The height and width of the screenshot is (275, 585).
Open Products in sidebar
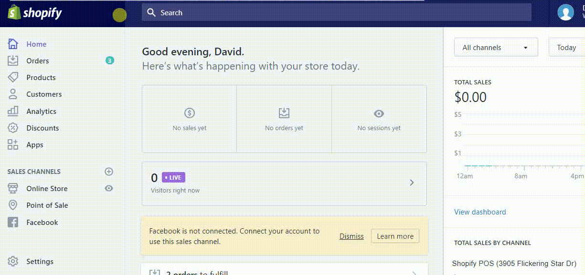41,77
